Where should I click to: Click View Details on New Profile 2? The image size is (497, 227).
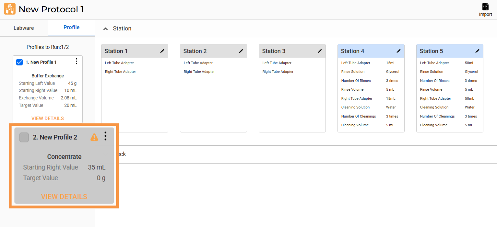coord(64,197)
